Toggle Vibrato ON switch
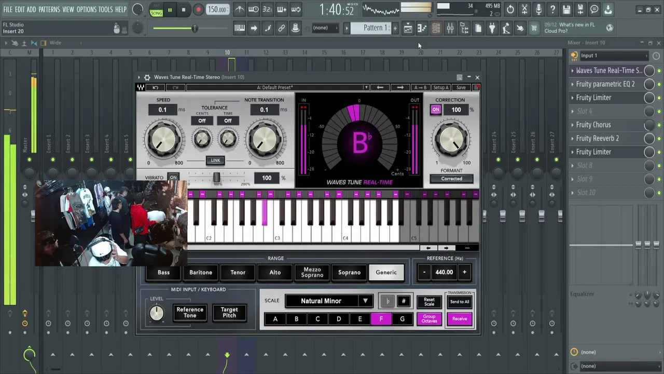 [173, 178]
